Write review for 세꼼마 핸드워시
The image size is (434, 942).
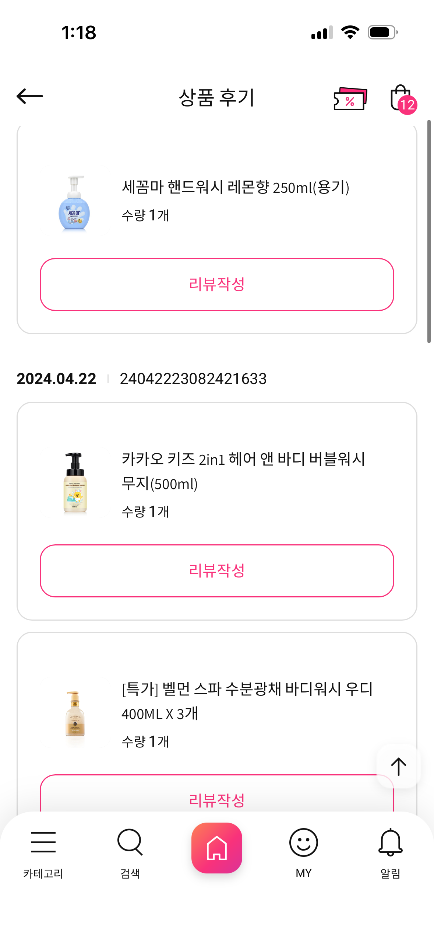click(217, 285)
